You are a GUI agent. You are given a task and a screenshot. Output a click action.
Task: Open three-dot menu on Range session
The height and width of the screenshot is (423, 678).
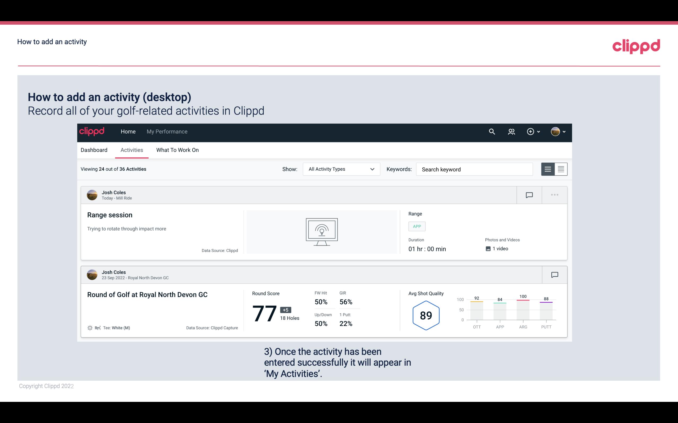[555, 195]
